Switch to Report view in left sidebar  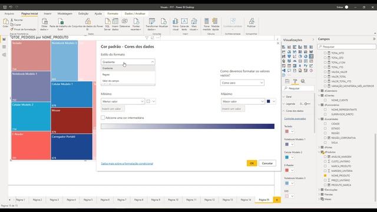click(4, 39)
